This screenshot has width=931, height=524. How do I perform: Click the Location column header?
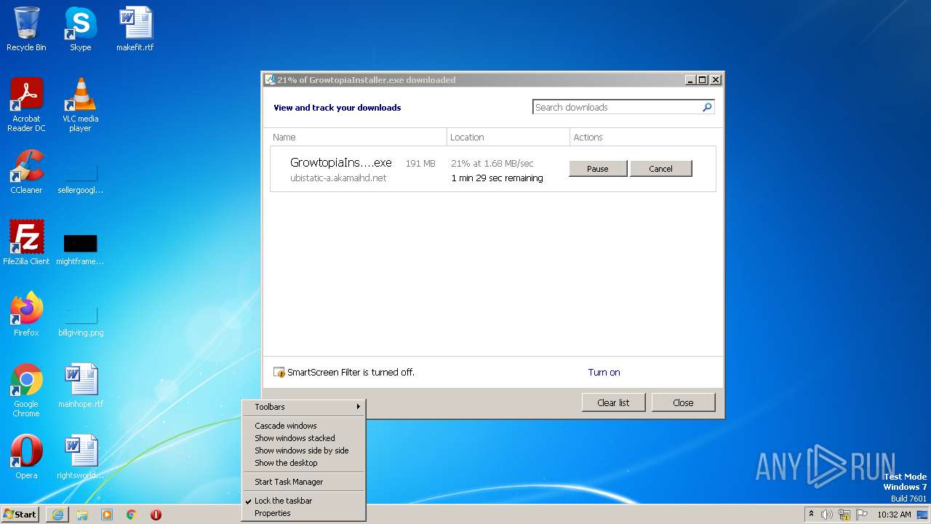508,137
